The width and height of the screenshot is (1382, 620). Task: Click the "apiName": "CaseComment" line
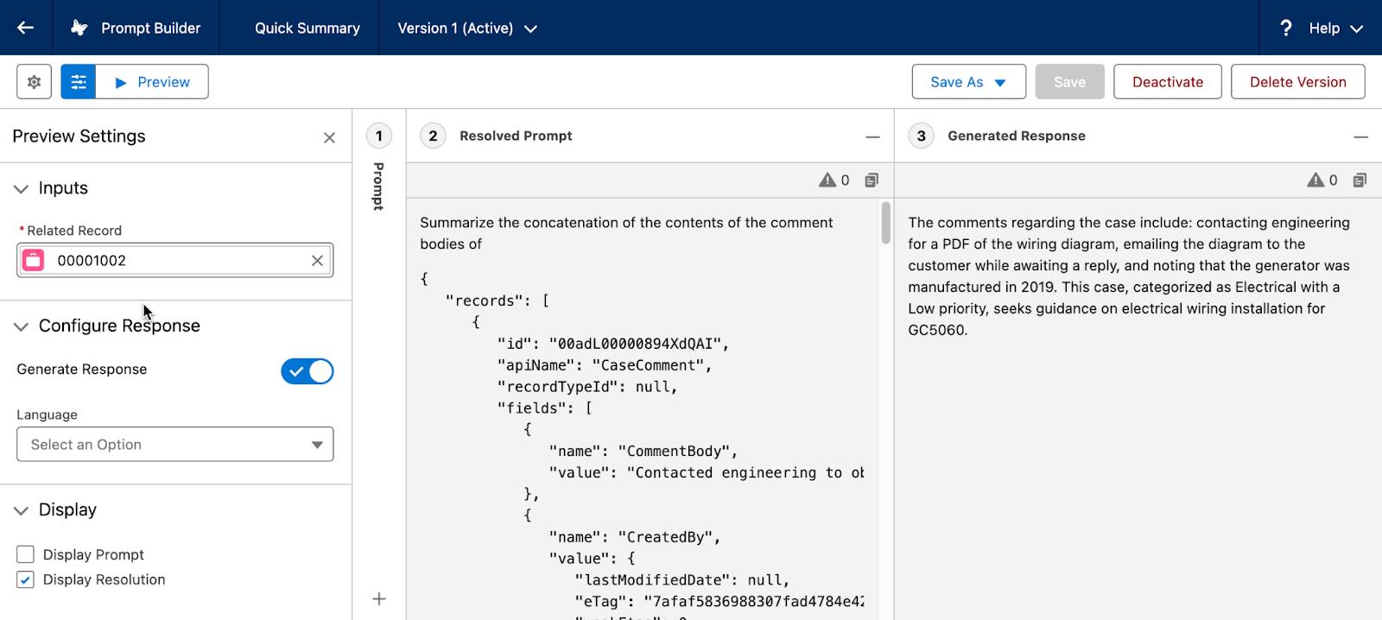pos(605,365)
